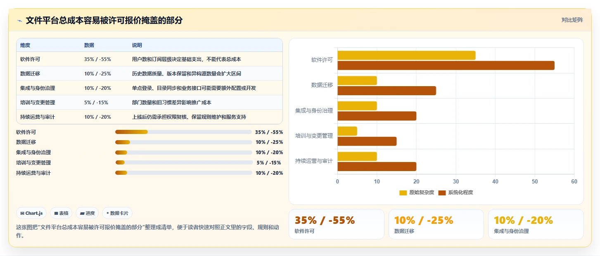Click the brown chart bar for 集成与身份治理
The image size is (600, 256).
pos(377,116)
